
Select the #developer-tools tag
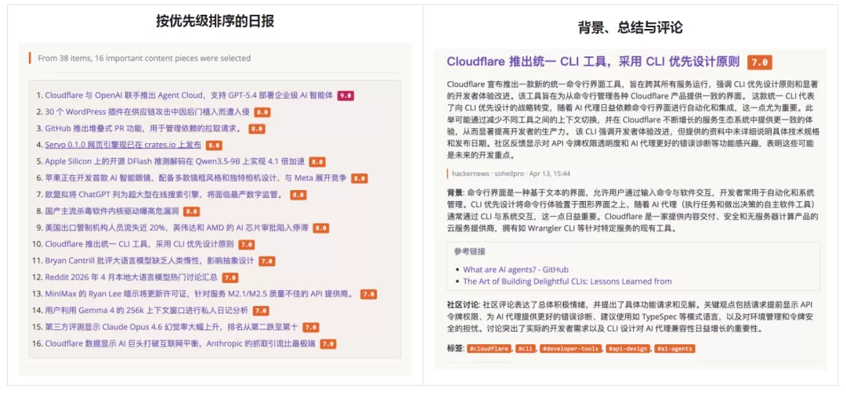point(571,349)
